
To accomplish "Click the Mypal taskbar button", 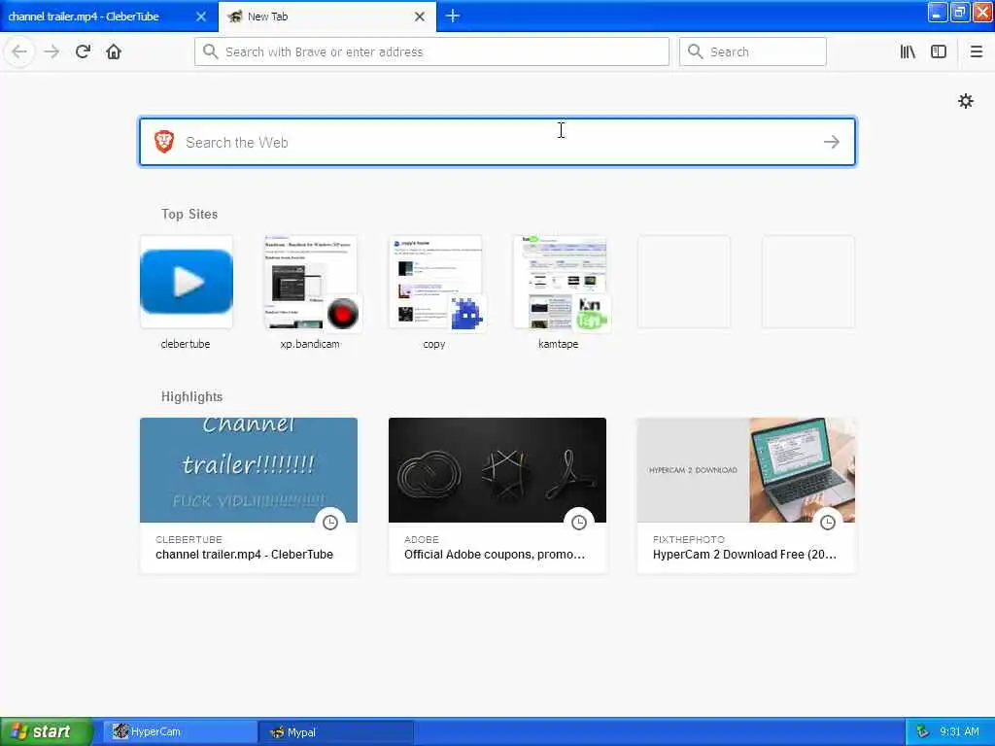I will [335, 732].
